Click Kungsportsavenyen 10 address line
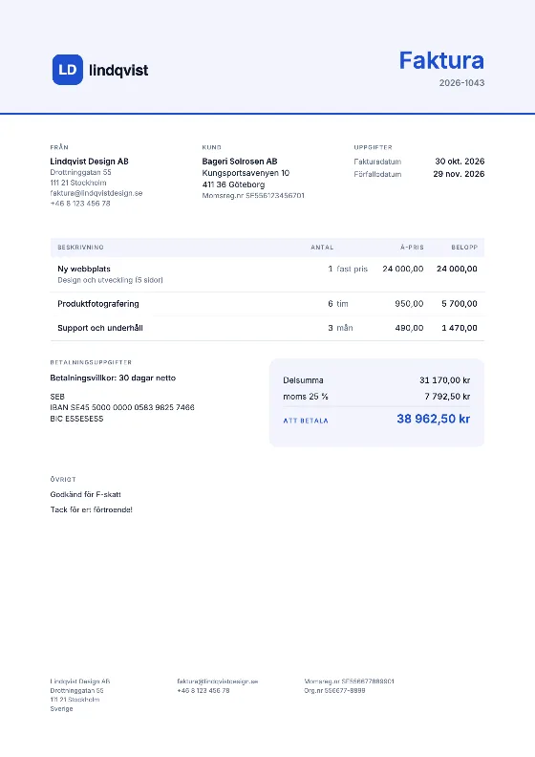The height and width of the screenshot is (757, 535). tap(246, 173)
